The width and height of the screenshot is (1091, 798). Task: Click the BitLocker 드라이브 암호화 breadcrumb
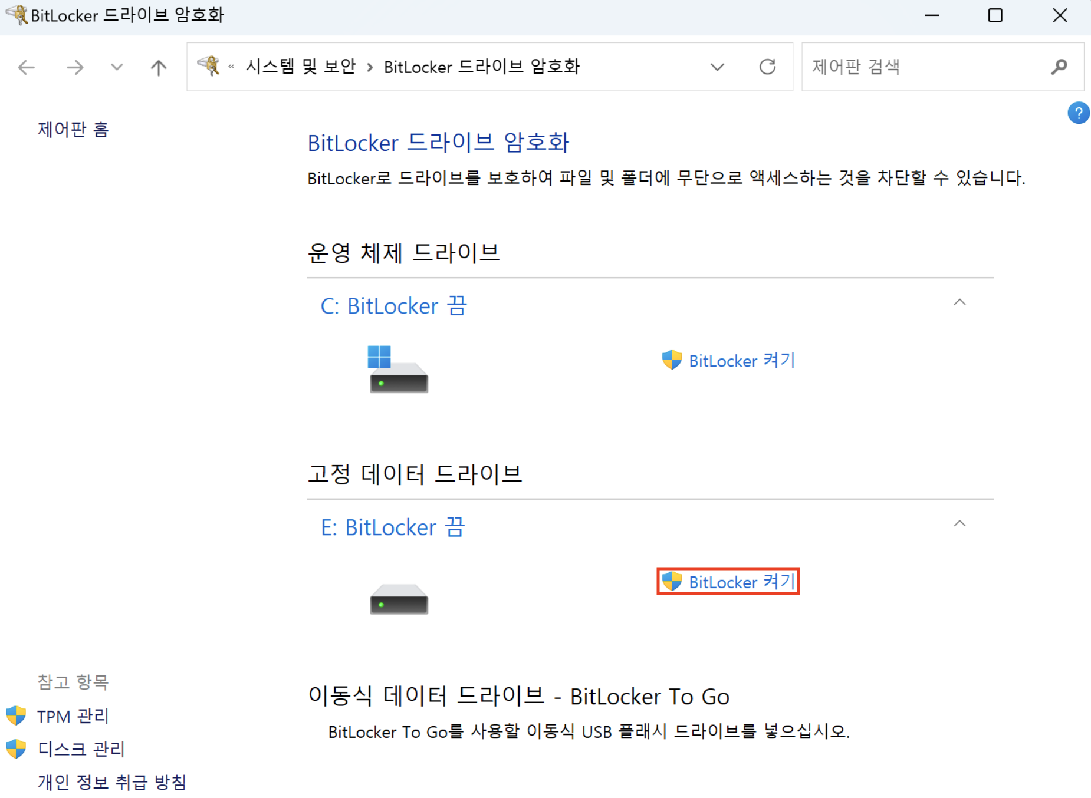pos(482,67)
